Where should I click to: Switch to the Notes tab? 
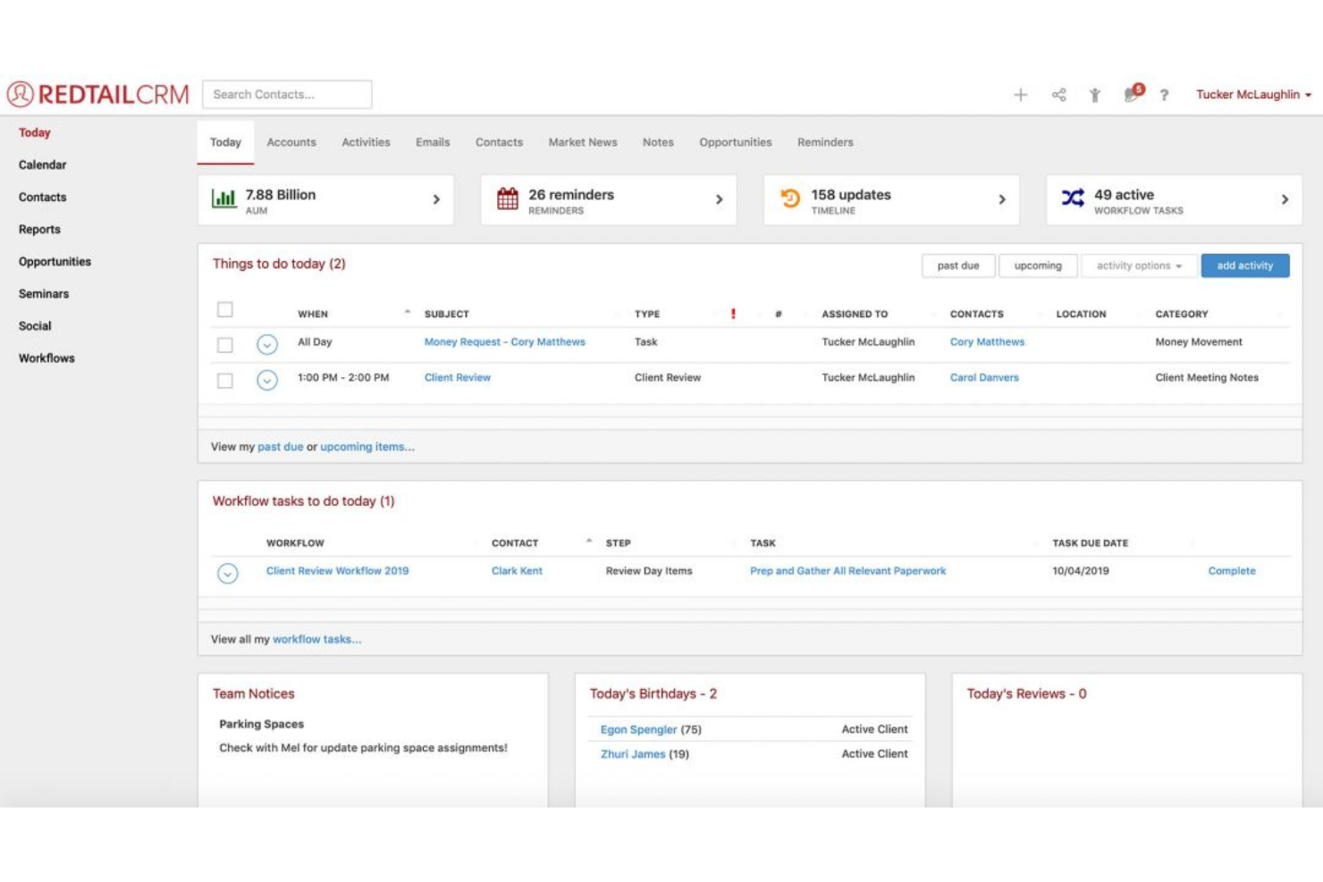658,142
